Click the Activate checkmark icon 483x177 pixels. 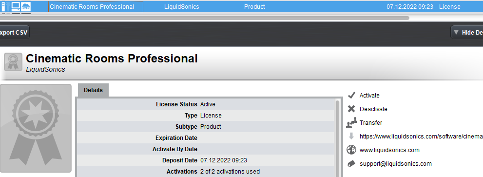pos(351,95)
